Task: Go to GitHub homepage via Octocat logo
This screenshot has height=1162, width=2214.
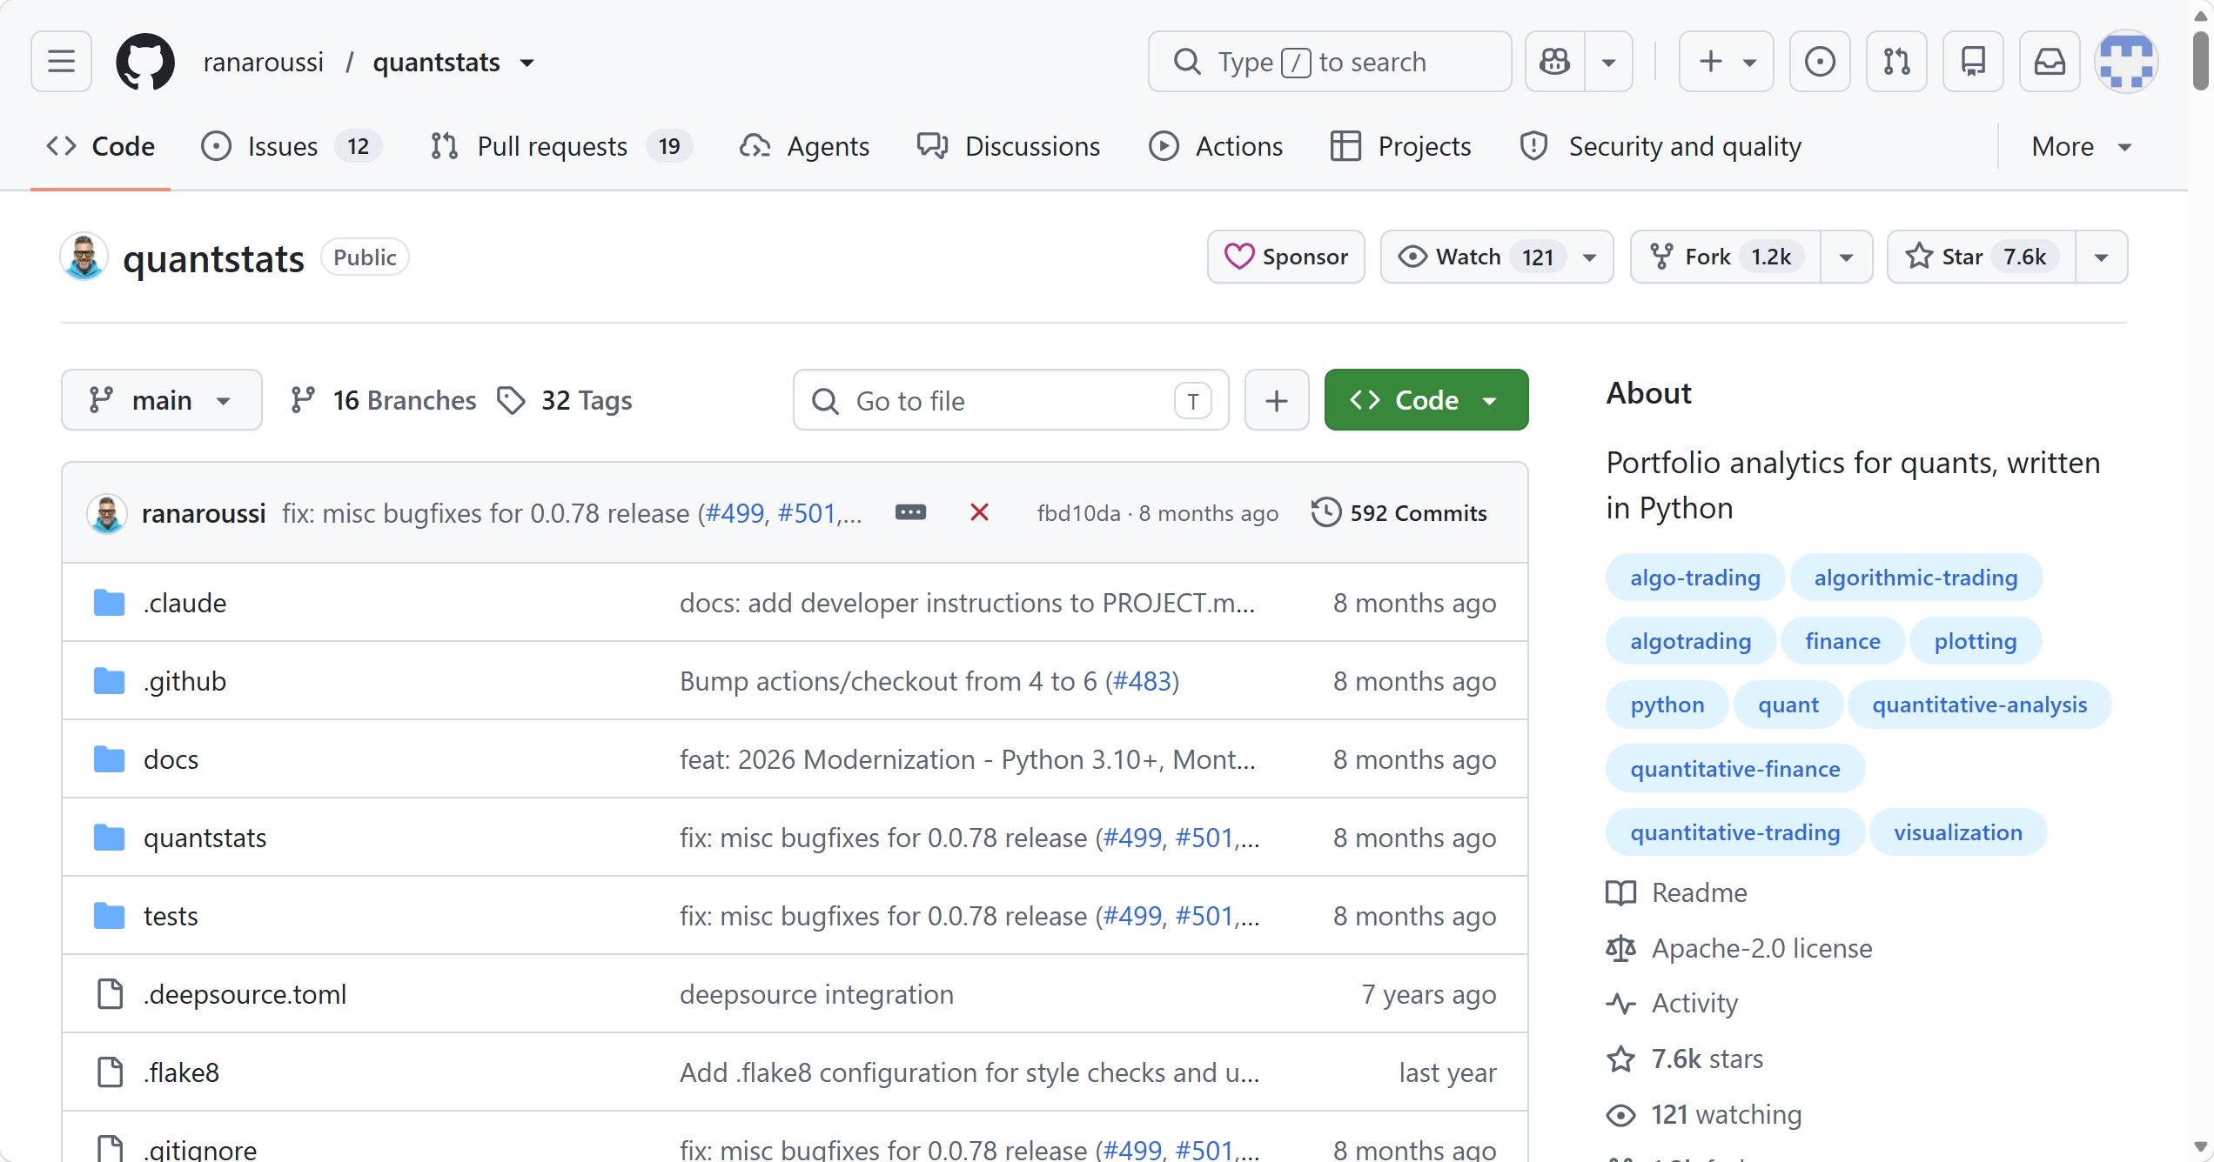Action: click(145, 62)
